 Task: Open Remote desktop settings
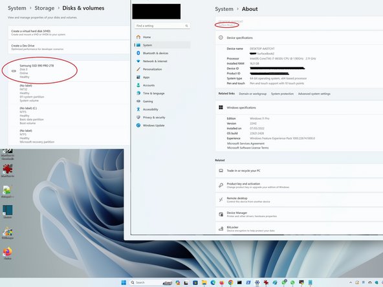tap(299, 200)
